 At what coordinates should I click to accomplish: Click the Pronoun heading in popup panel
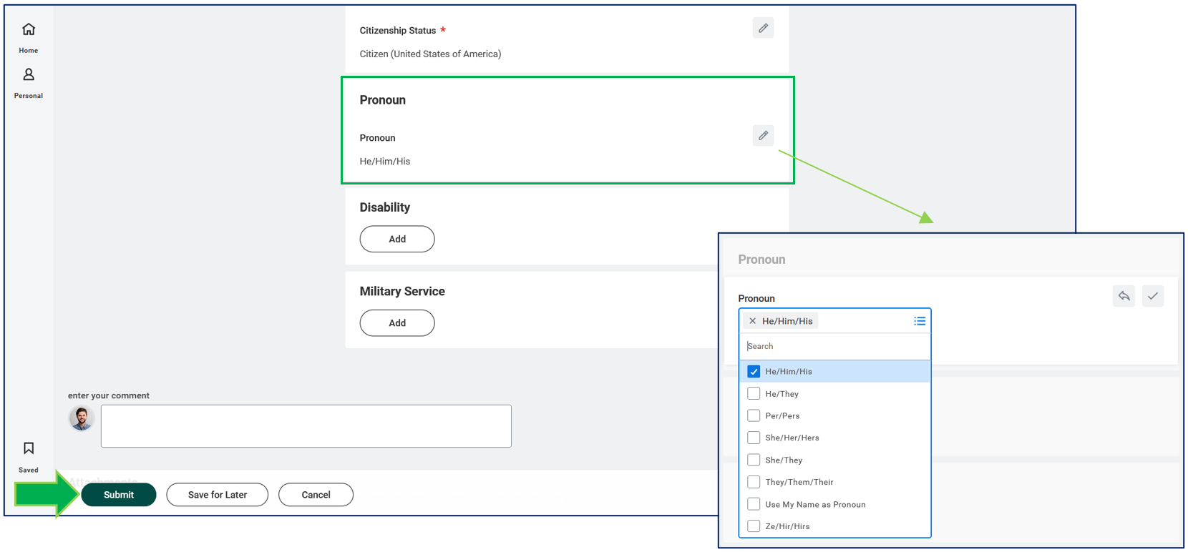(x=761, y=260)
